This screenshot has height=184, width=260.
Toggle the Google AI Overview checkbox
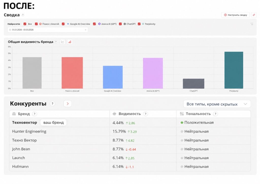click(63, 24)
